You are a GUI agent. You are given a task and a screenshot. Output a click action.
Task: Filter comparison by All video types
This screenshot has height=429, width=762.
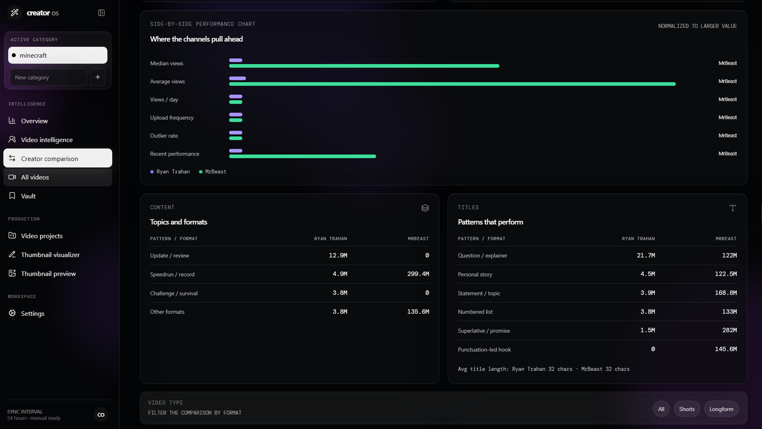[661, 409]
